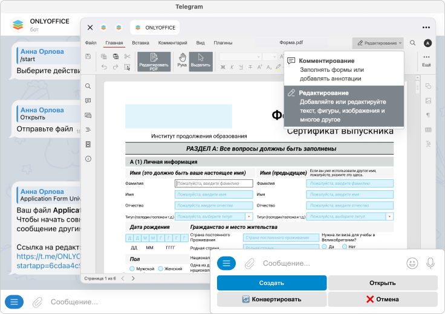Open the Ещё more toolbar options
Viewport: 445px width, 314px height.
click(426, 60)
